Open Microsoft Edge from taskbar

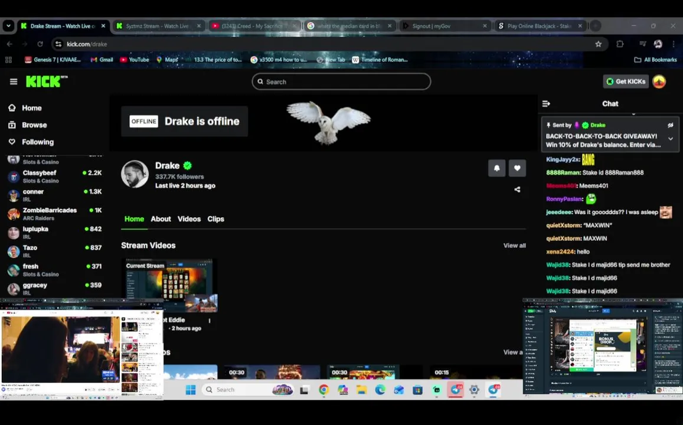[380, 390]
